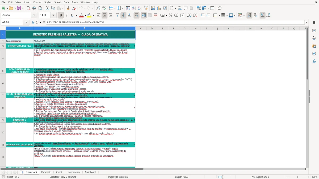Toggle Center Horizontally alignment
Image resolution: width=319 pixels, height=179 pixels.
pyautogui.click(x=104, y=15)
